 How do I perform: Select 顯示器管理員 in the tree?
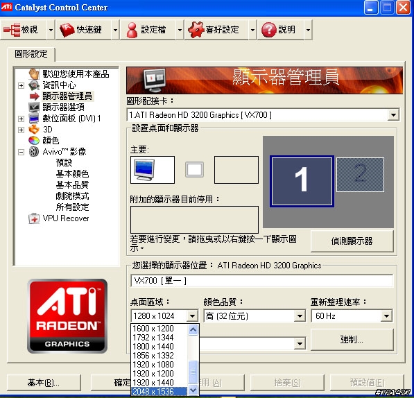pyautogui.click(x=67, y=96)
